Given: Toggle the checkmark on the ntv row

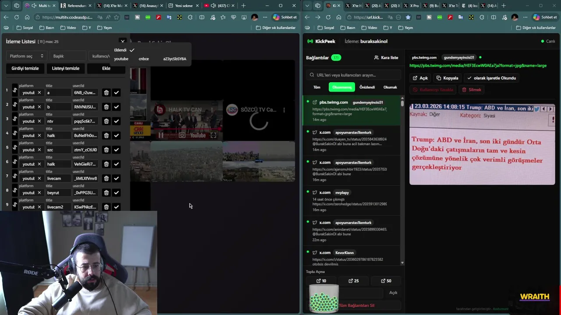Looking at the screenshot, I should [x=116, y=121].
